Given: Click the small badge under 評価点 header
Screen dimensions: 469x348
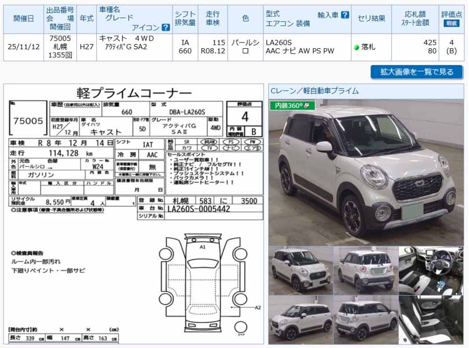Looking at the screenshot, I should (451, 23).
